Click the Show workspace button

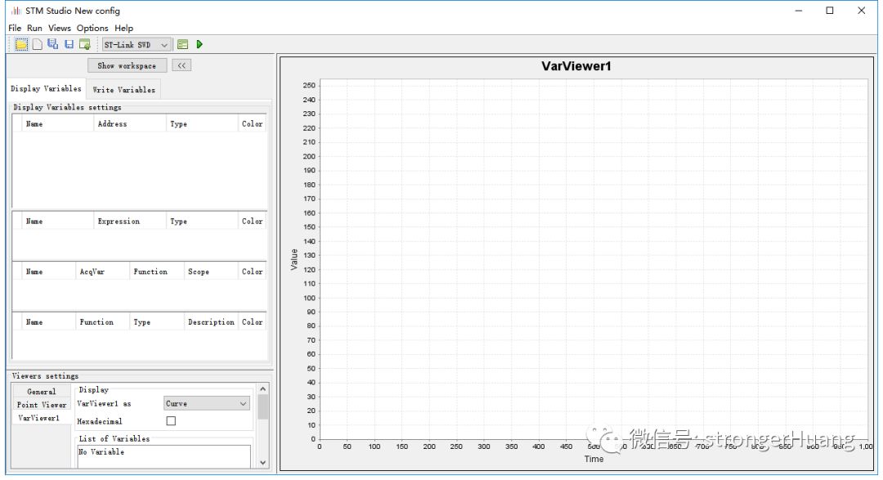[x=127, y=66]
